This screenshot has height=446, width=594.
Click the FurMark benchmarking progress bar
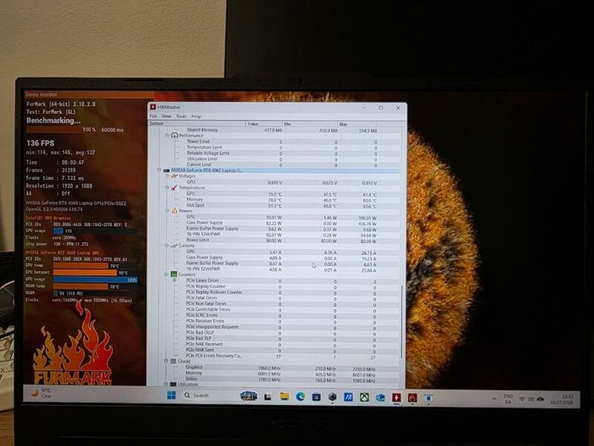pyautogui.click(x=61, y=129)
